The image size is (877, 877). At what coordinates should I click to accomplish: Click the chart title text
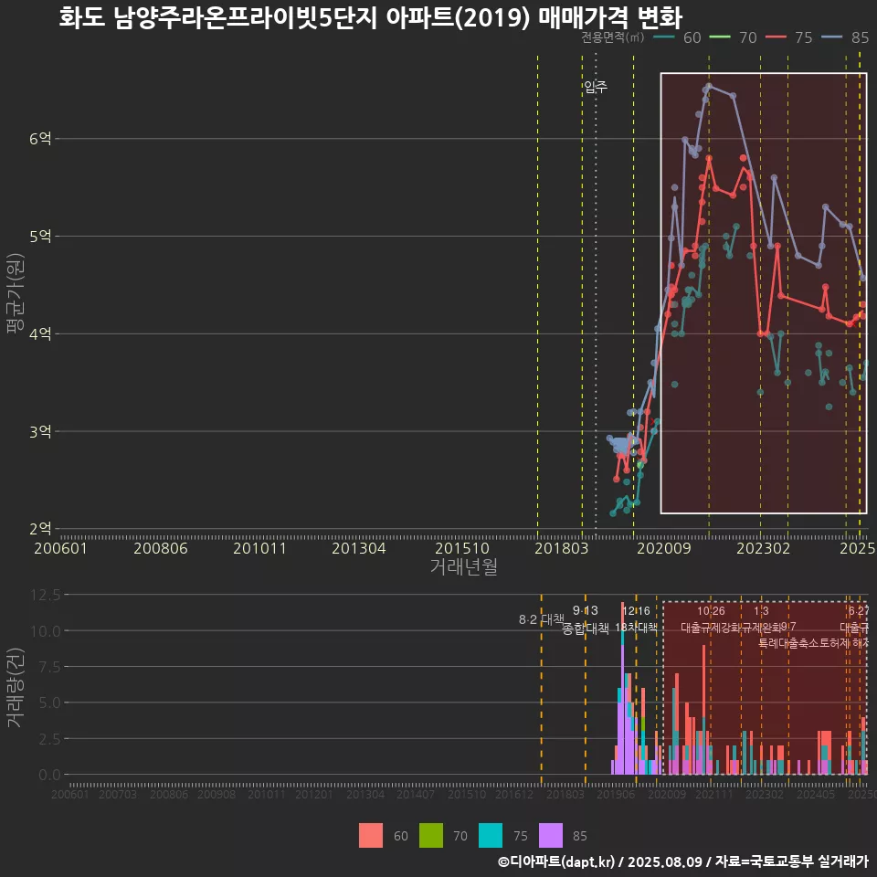(370, 16)
